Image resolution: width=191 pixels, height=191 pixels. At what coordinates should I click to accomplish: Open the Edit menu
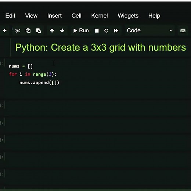pyautogui.click(x=10, y=16)
